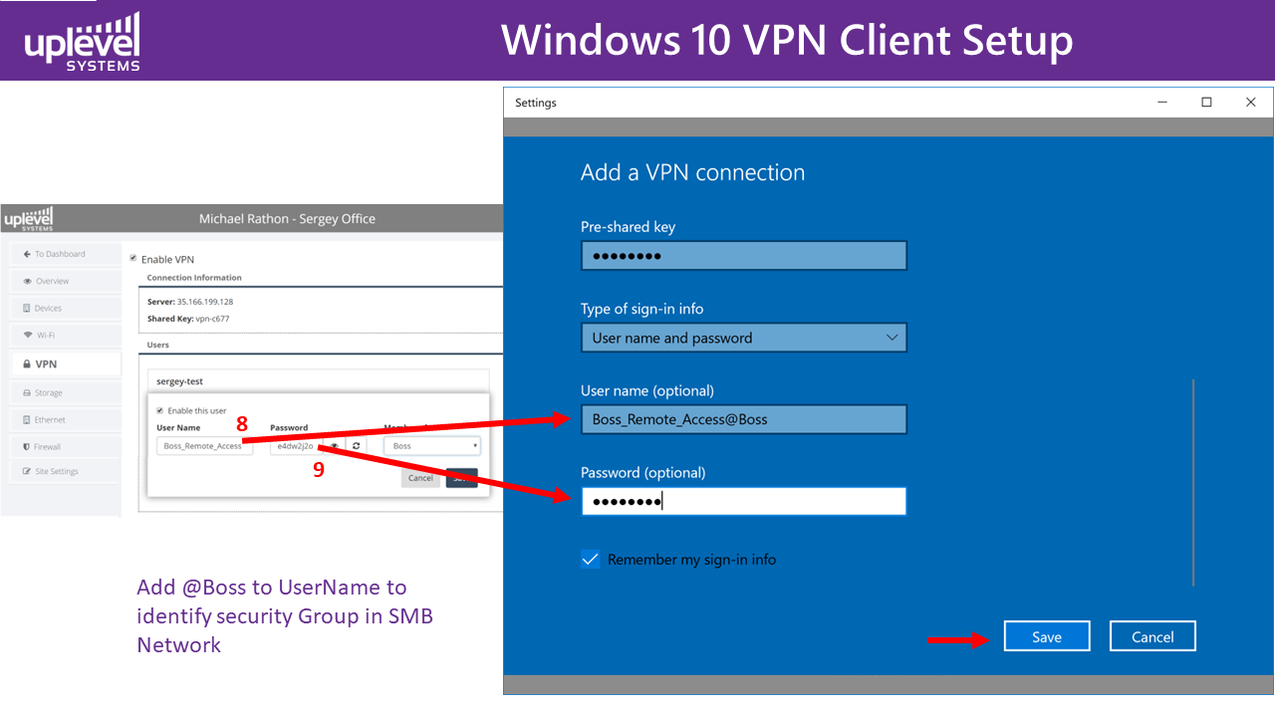Image resolution: width=1275 pixels, height=717 pixels.
Task: Click the Password (optional) field
Action: coord(744,501)
